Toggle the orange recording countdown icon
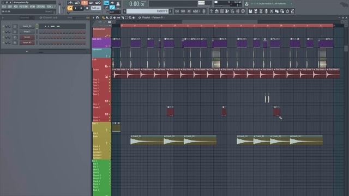Viewport: 349px width, 196px height. click(x=85, y=3)
